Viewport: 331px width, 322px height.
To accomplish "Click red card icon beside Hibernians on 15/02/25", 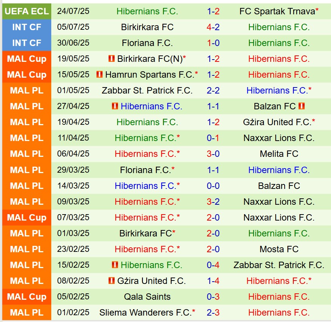I will [x=115, y=265].
